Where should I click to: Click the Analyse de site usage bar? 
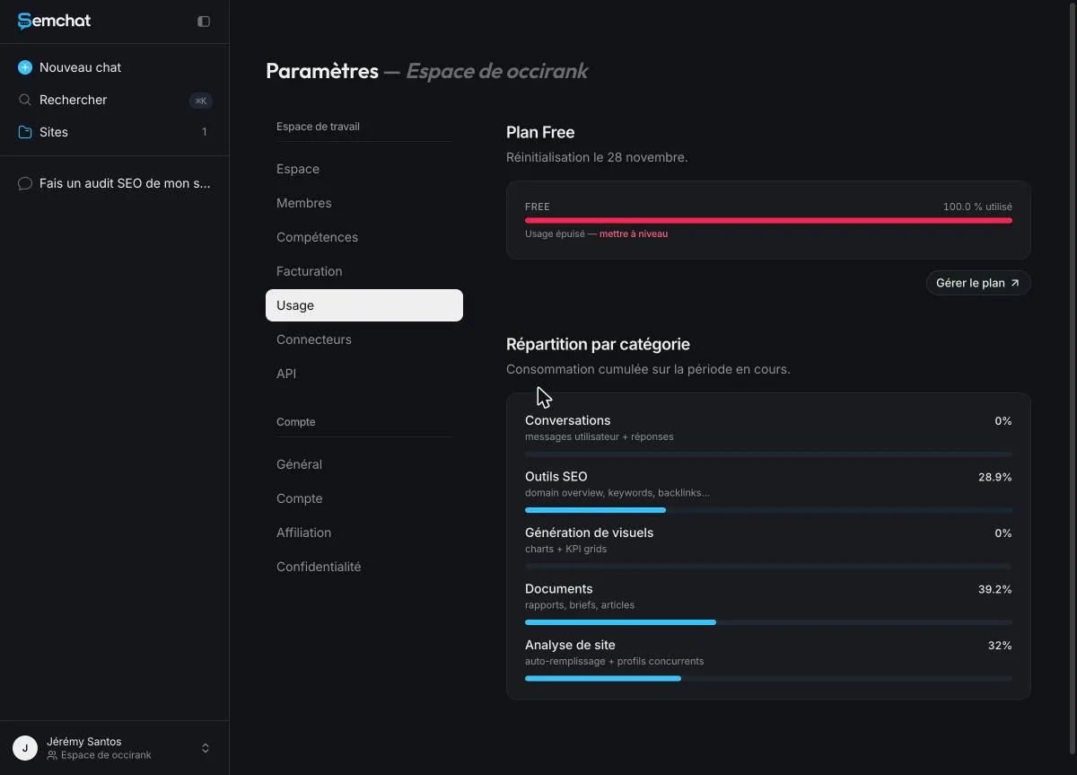pyautogui.click(x=768, y=678)
